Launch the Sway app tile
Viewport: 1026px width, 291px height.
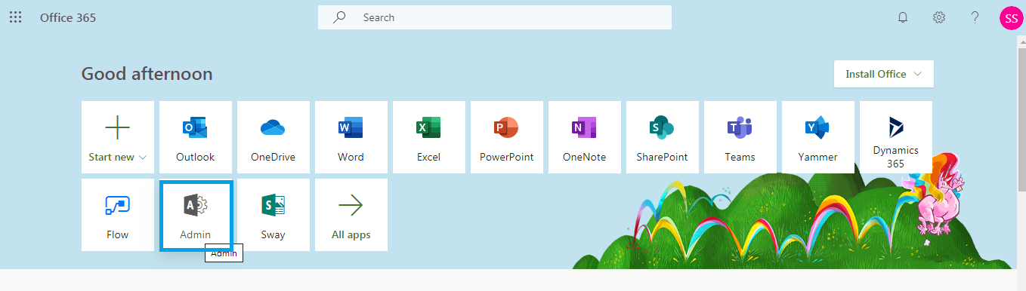point(273,215)
